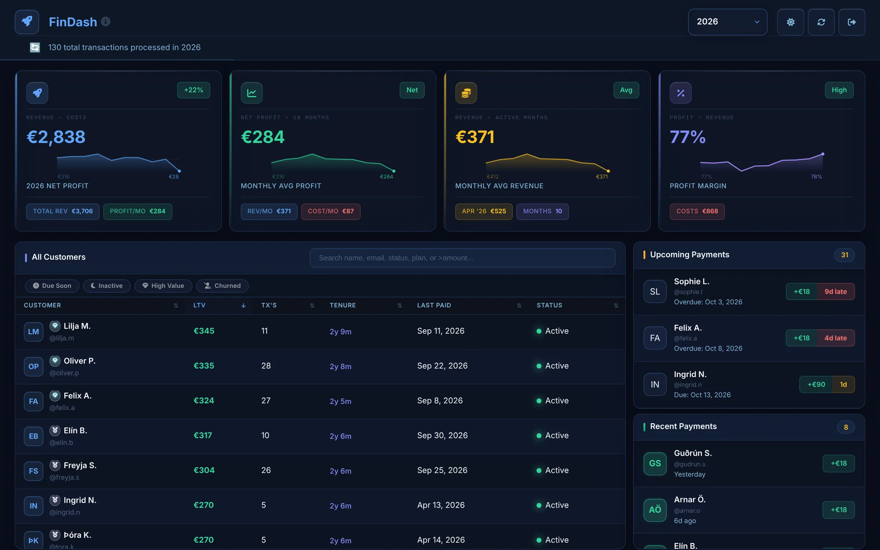Click the APR '26 €525 chip
The height and width of the screenshot is (550, 880).
484,211
